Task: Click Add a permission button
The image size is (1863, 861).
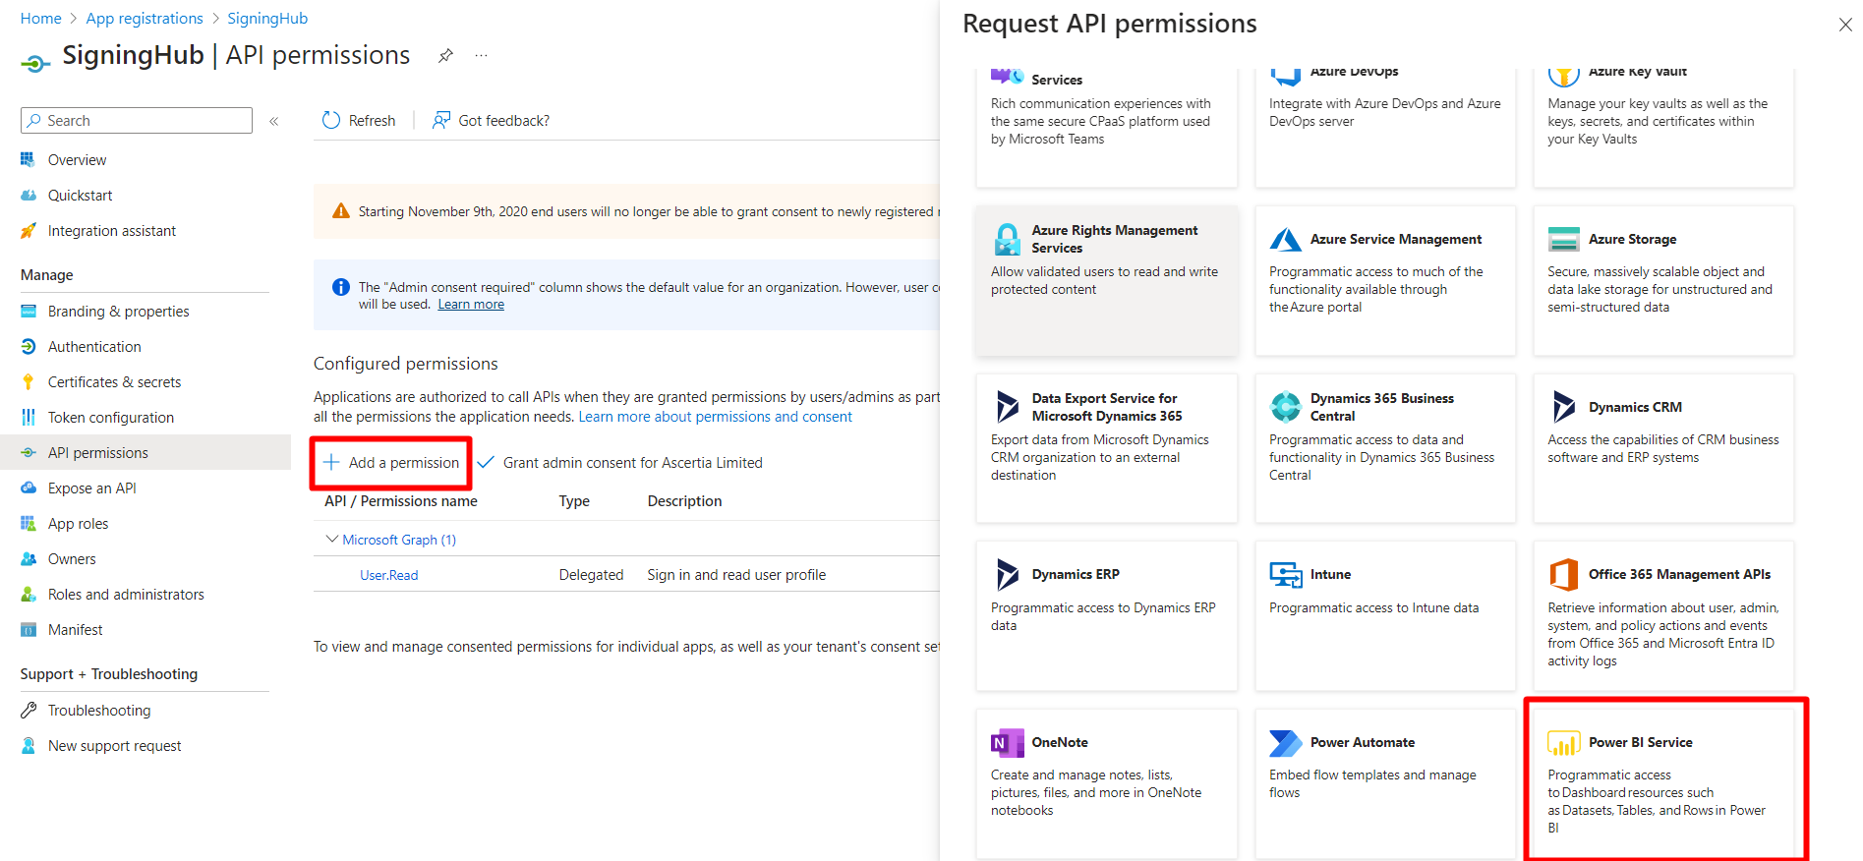Action: tap(391, 462)
